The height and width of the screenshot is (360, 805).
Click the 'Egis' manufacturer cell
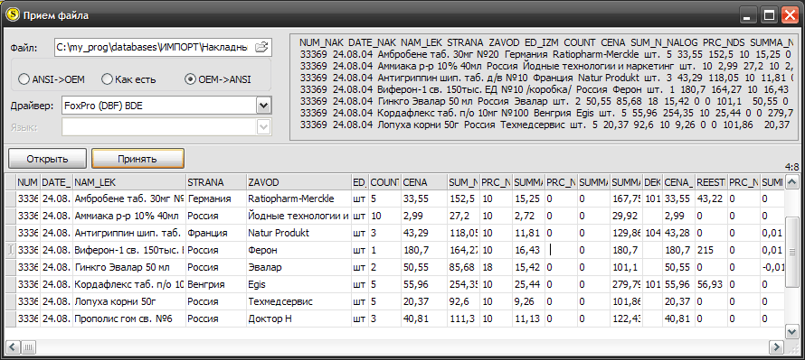pos(298,284)
